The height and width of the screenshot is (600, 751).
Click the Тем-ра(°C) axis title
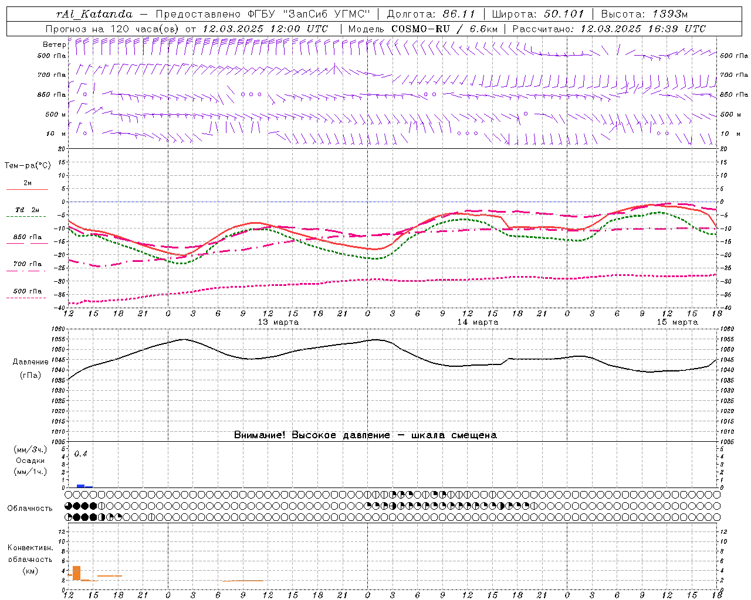28,166
